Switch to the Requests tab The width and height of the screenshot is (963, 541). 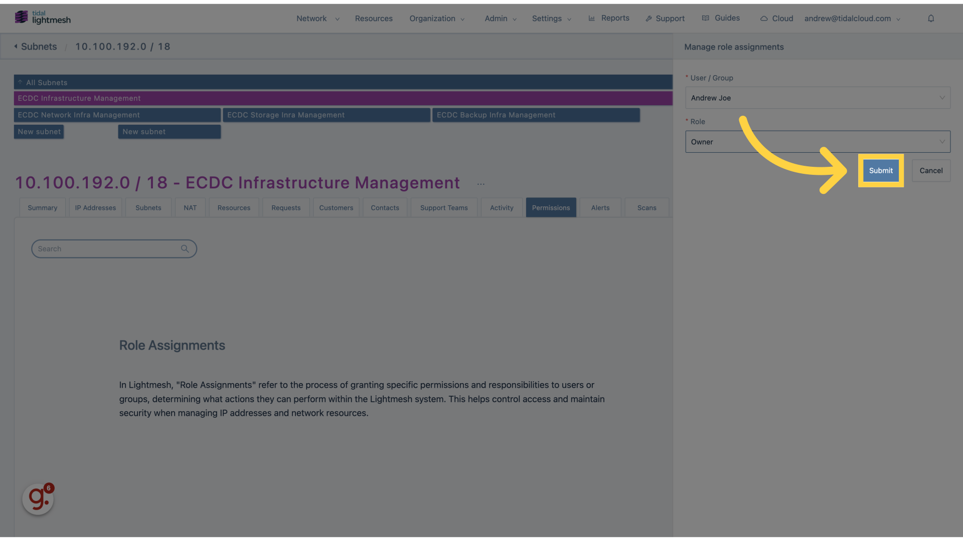pyautogui.click(x=286, y=207)
